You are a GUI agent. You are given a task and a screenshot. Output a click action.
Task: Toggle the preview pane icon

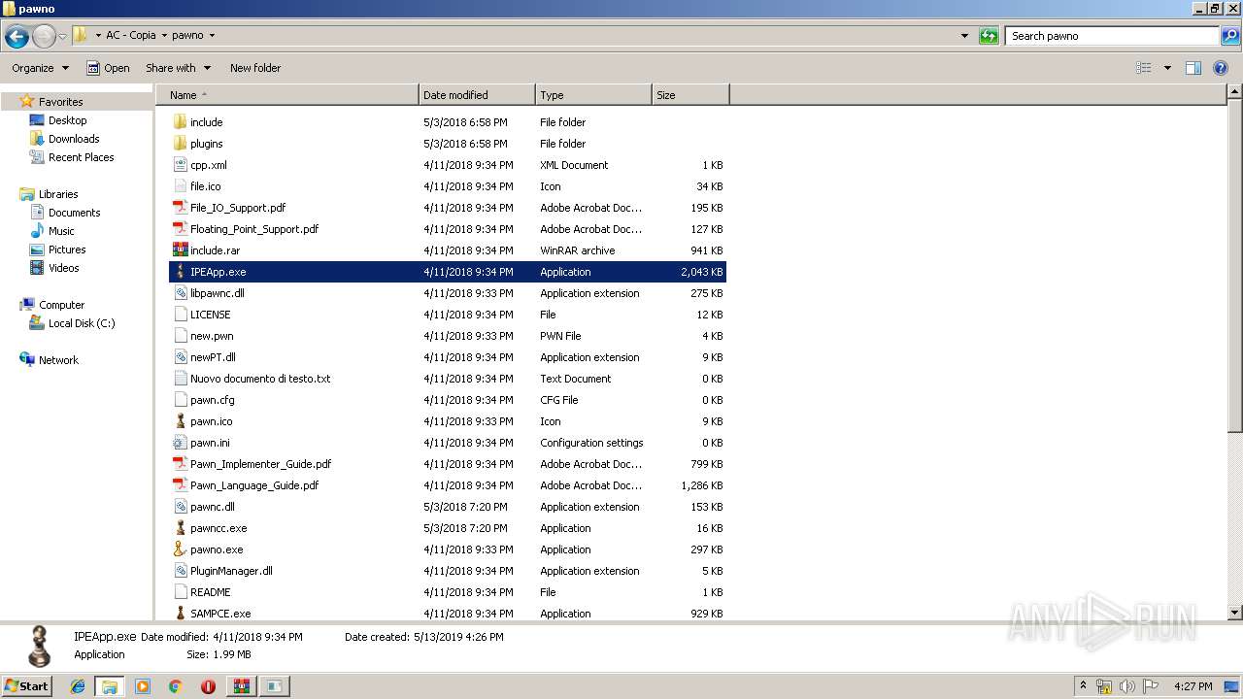tap(1193, 68)
